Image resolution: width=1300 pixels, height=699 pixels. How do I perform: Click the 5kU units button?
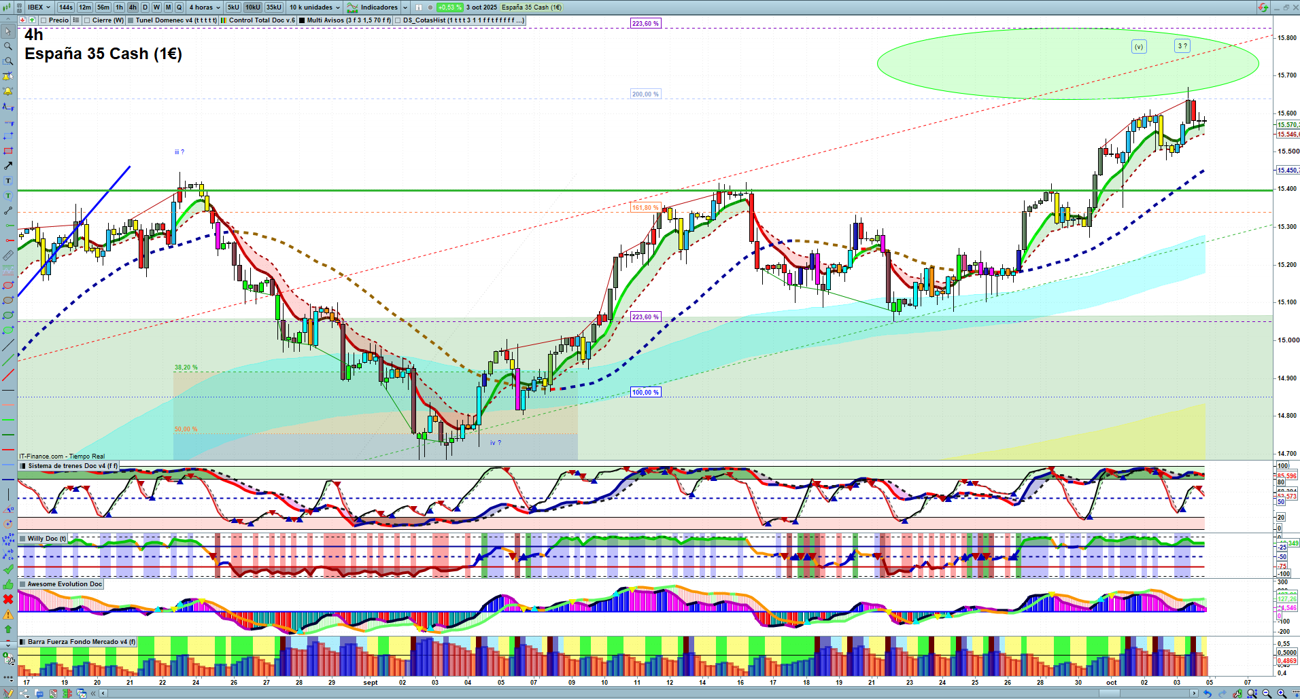tap(233, 7)
